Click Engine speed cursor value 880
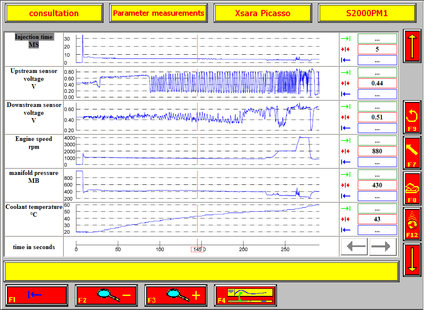424x310 pixels. (377, 151)
